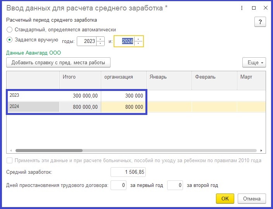Expand the Еще dropdown menu
273x209 pixels.
[x=254, y=62]
